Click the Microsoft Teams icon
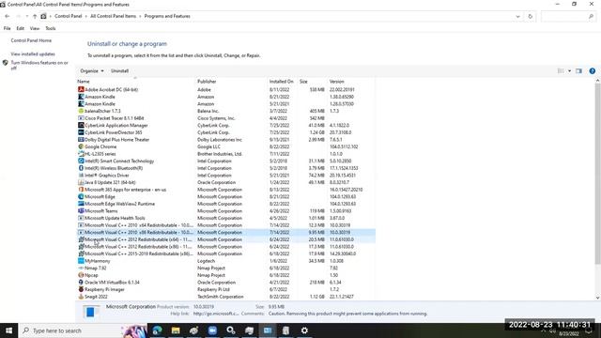Screen dimensions: 601x338 (81, 210)
